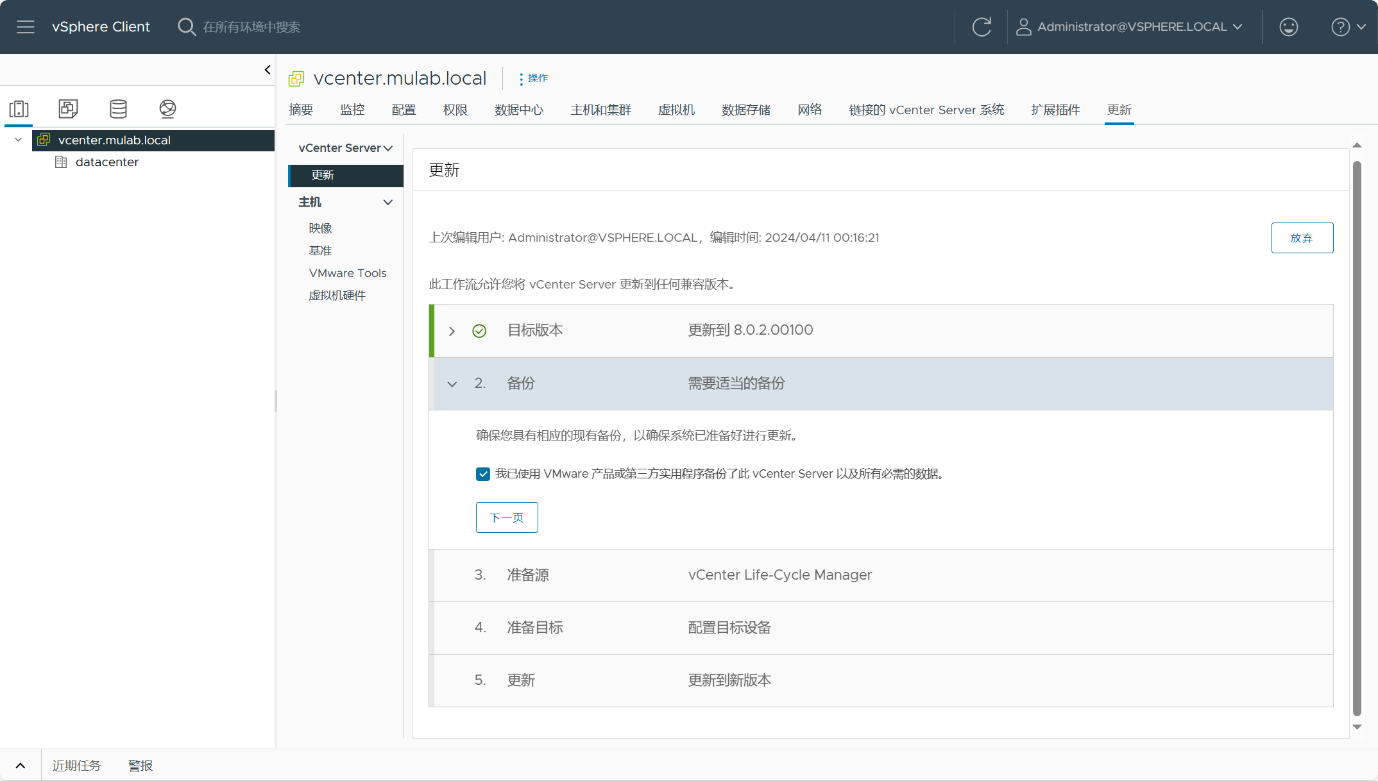Screen dimensions: 1378x781
Task: Click the 放弃 button
Action: (1302, 238)
